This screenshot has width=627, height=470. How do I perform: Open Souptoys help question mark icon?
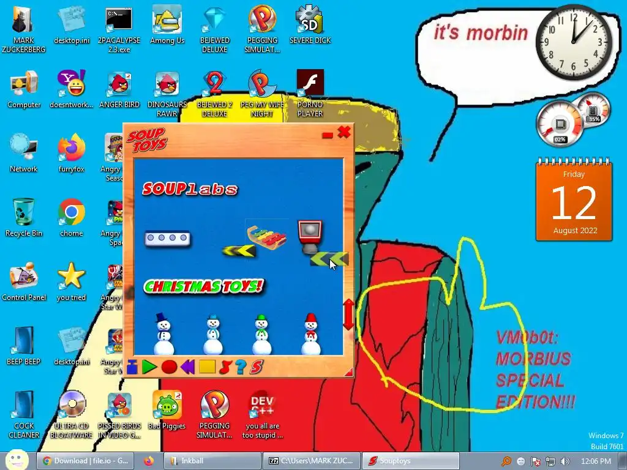(x=240, y=367)
